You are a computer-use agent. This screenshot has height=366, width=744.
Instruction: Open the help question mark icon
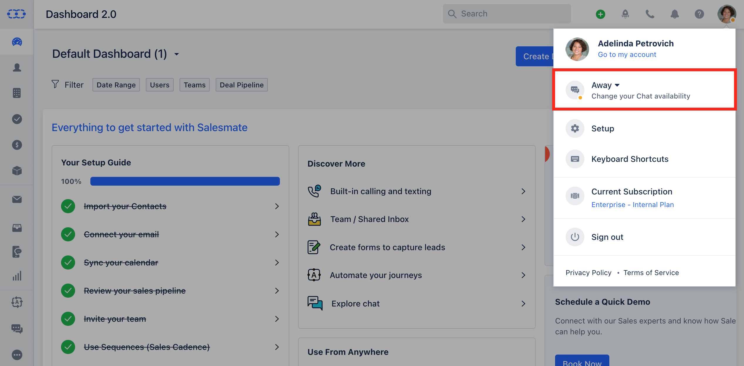(699, 14)
